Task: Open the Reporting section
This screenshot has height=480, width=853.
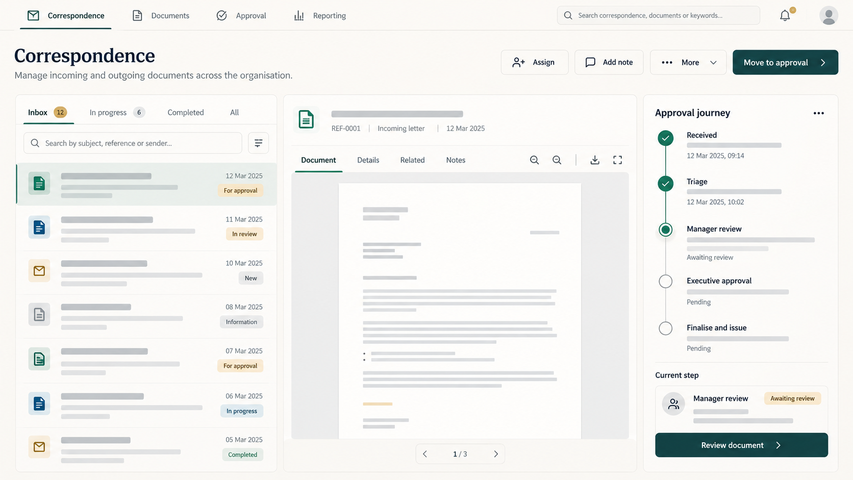Action: click(320, 15)
